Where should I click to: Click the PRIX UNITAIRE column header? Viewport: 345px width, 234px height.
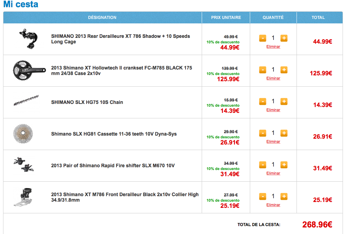click(x=226, y=18)
